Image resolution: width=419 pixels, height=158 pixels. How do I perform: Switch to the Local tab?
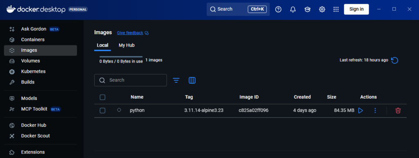click(102, 45)
